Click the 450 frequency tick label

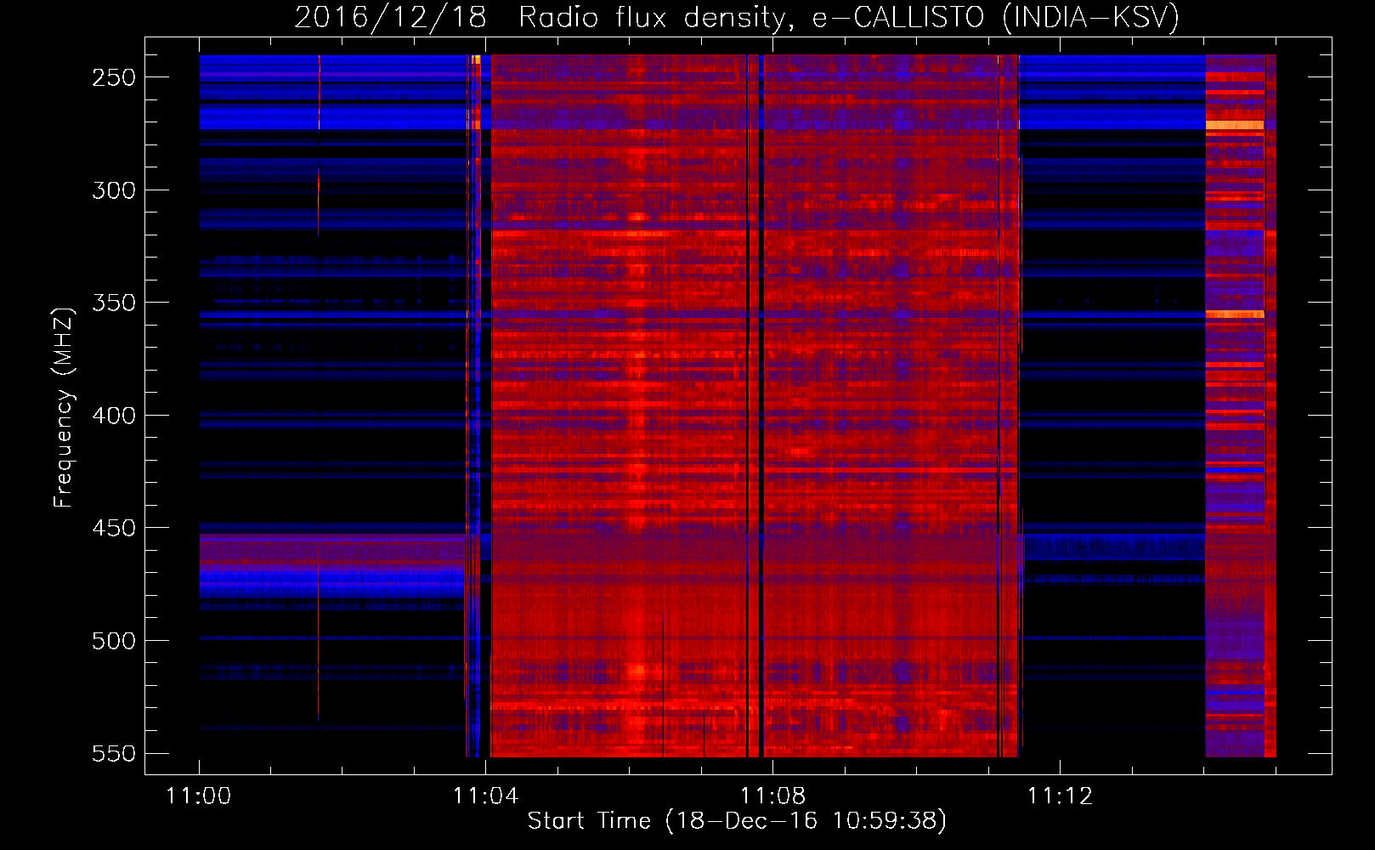[x=114, y=528]
